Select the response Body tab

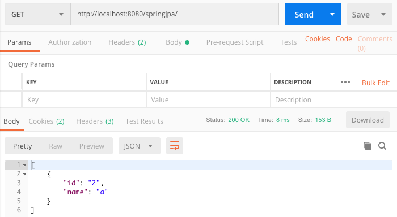tap(12, 121)
